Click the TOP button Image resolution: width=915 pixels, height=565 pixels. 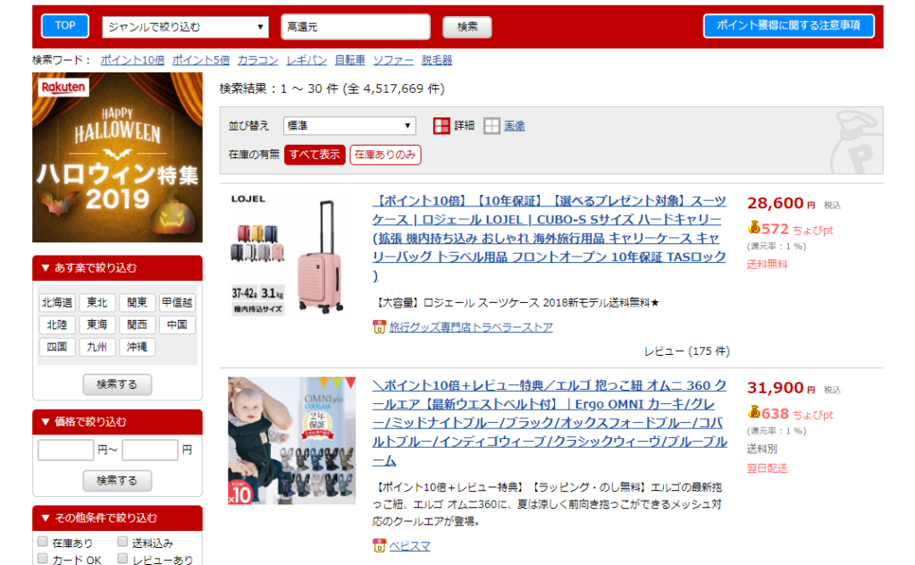pyautogui.click(x=64, y=26)
